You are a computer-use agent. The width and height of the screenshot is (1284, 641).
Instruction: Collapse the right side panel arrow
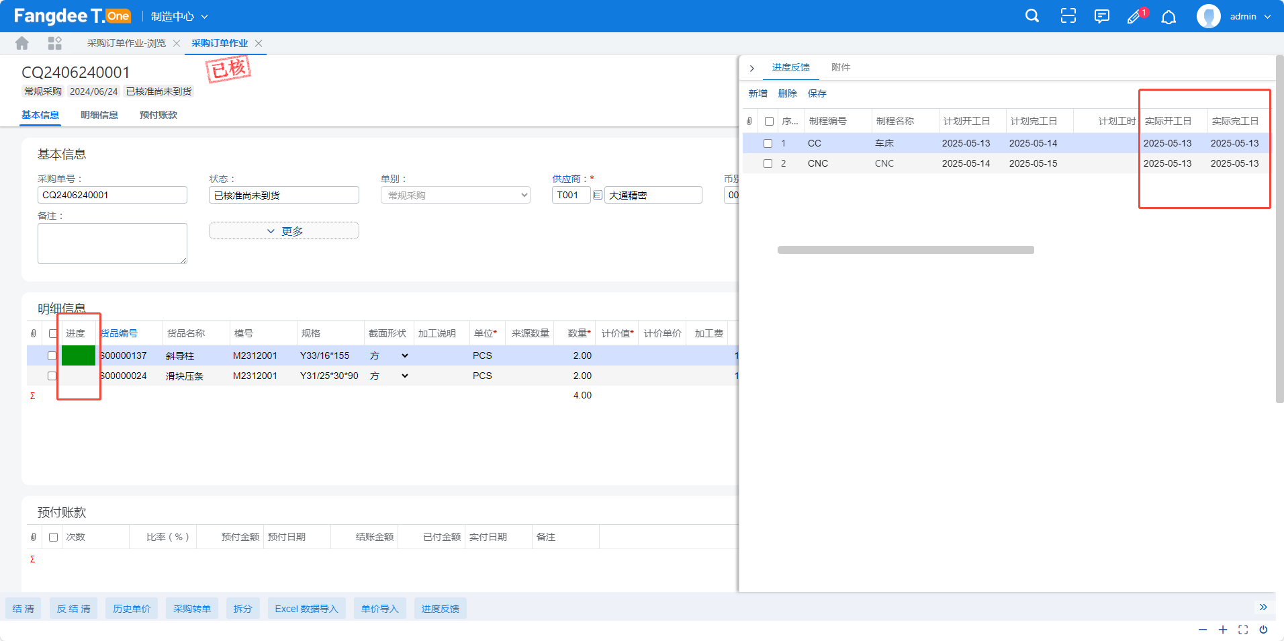(752, 68)
